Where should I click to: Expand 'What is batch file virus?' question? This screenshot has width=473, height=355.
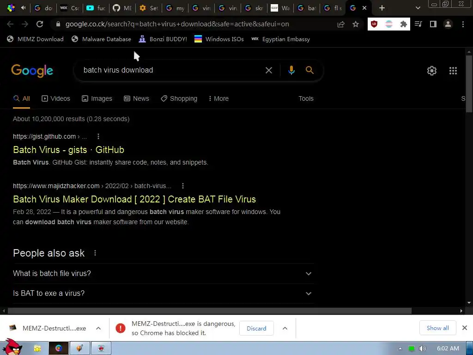(x=163, y=274)
